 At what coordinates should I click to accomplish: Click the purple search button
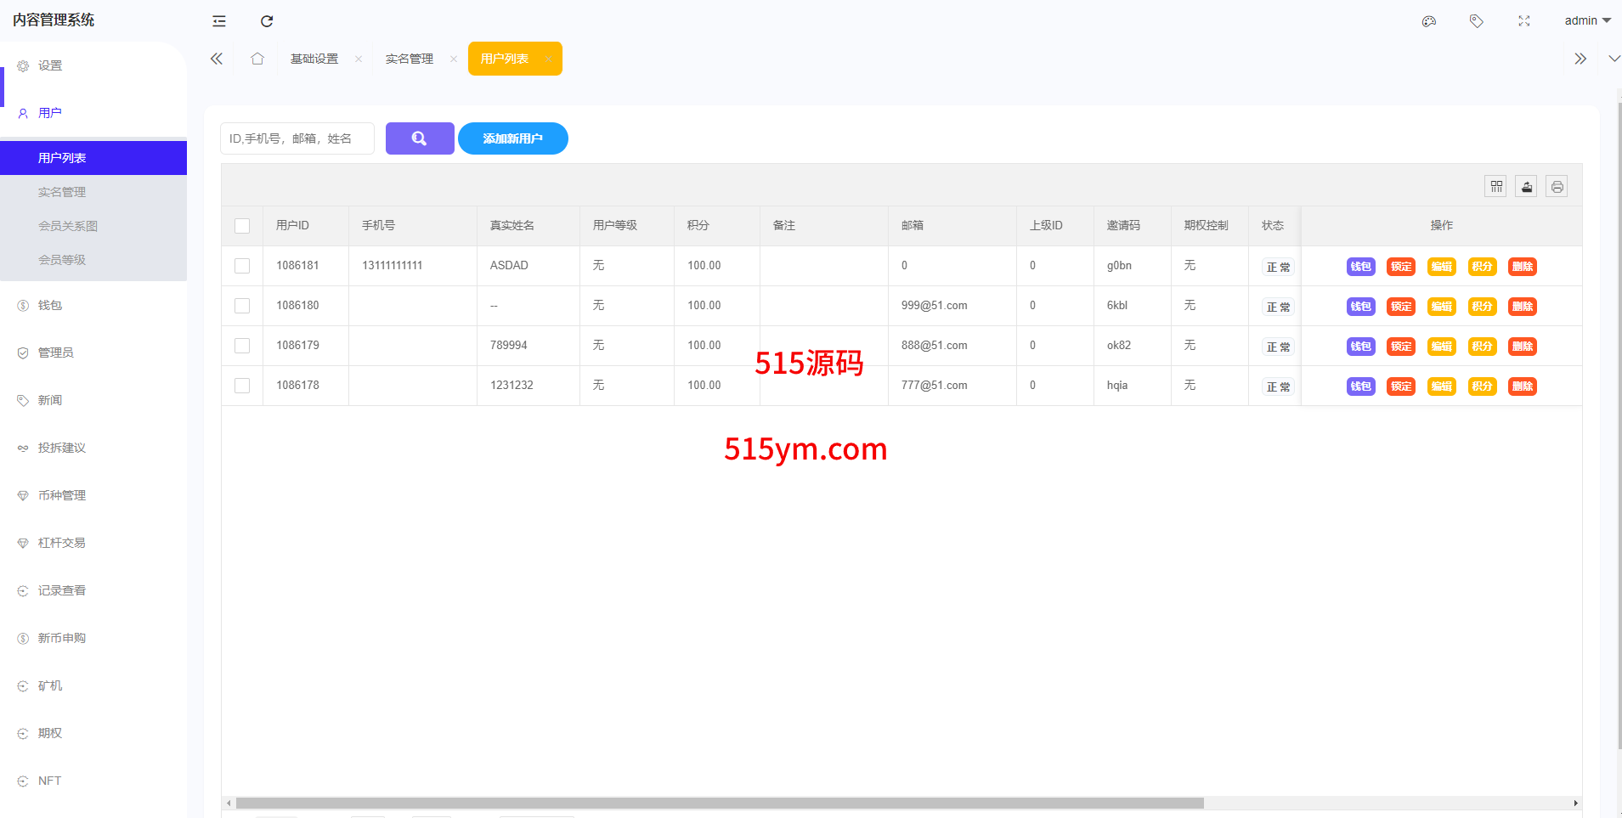point(420,138)
